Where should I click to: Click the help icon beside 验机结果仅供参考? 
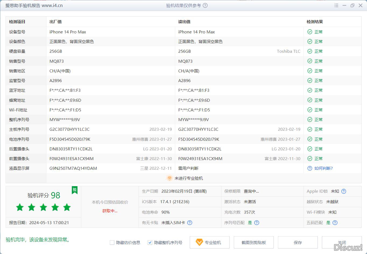coord(205,5)
